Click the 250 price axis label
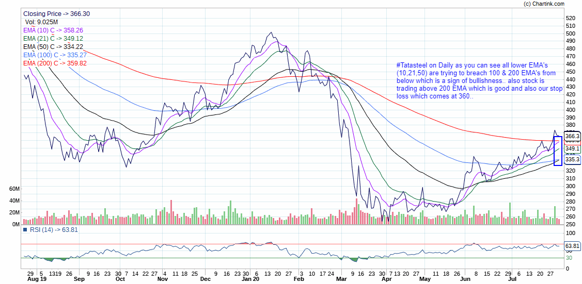 pos(570,224)
